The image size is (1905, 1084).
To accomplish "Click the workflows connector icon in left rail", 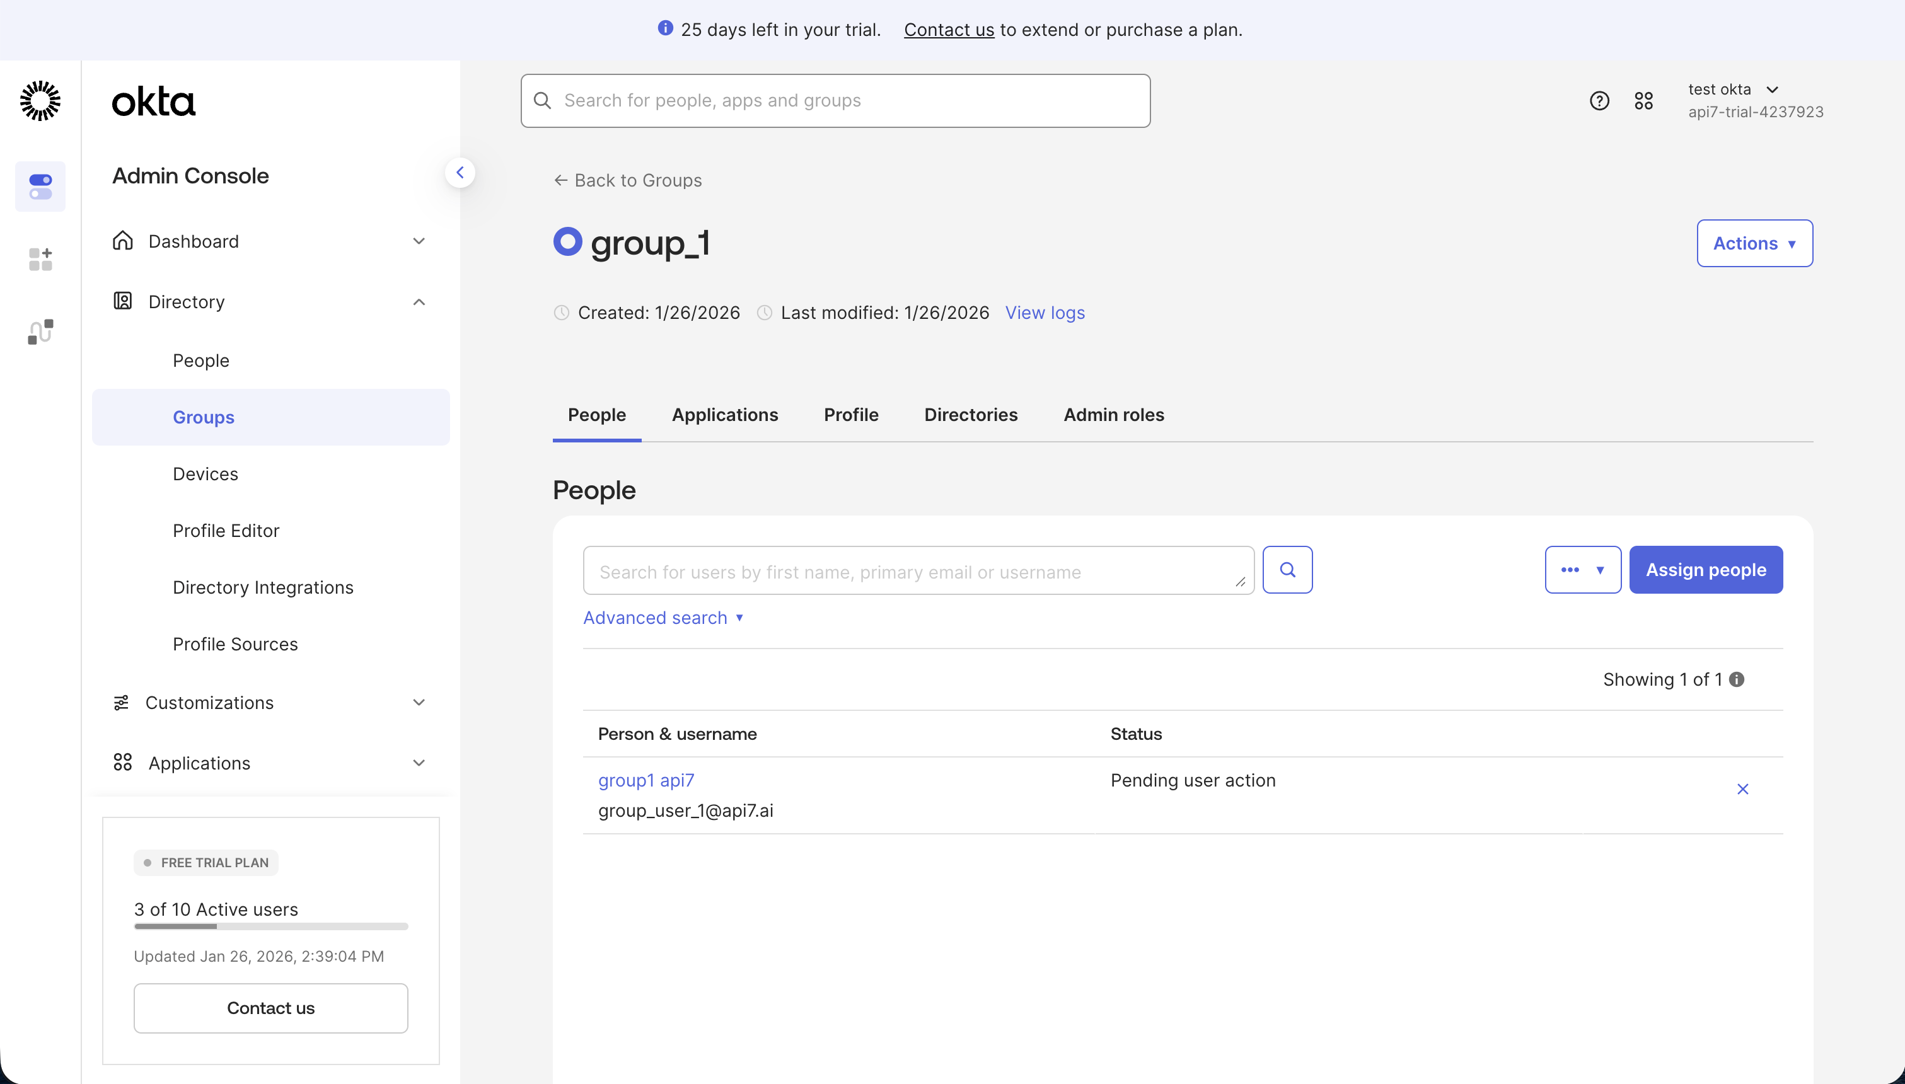I will [x=40, y=332].
